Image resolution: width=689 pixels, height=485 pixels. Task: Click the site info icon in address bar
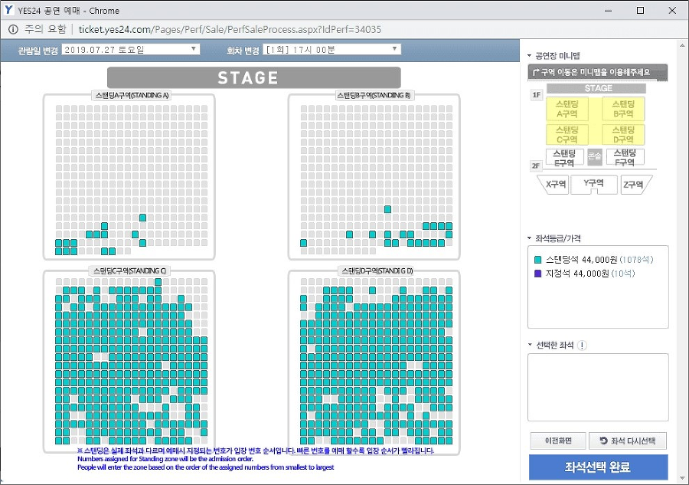(x=13, y=29)
